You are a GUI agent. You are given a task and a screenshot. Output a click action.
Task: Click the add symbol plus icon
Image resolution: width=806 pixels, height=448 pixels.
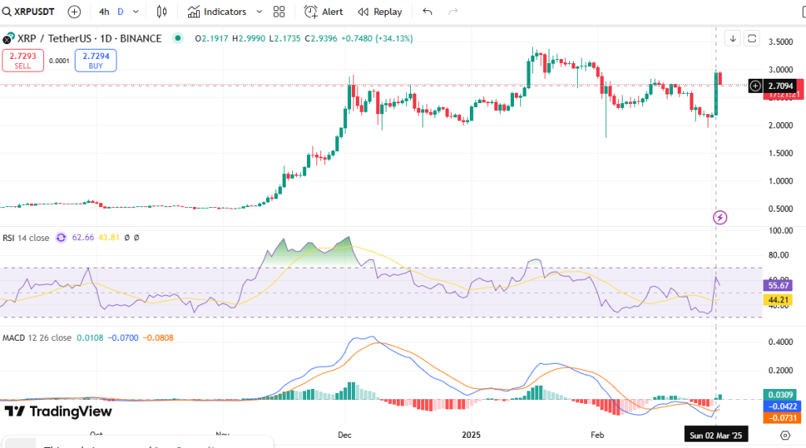coord(74,12)
